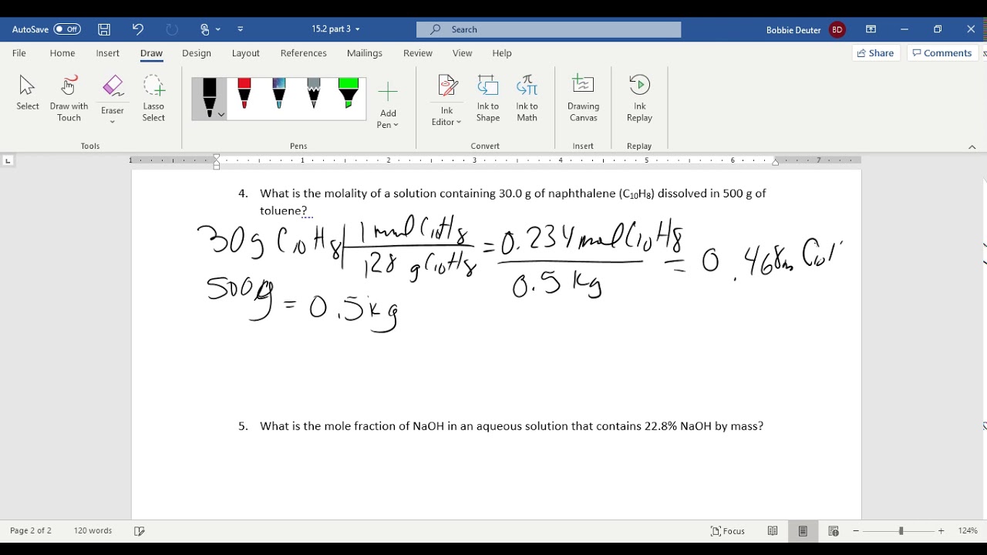Click the Share button
This screenshot has width=987, height=555.
point(876,53)
